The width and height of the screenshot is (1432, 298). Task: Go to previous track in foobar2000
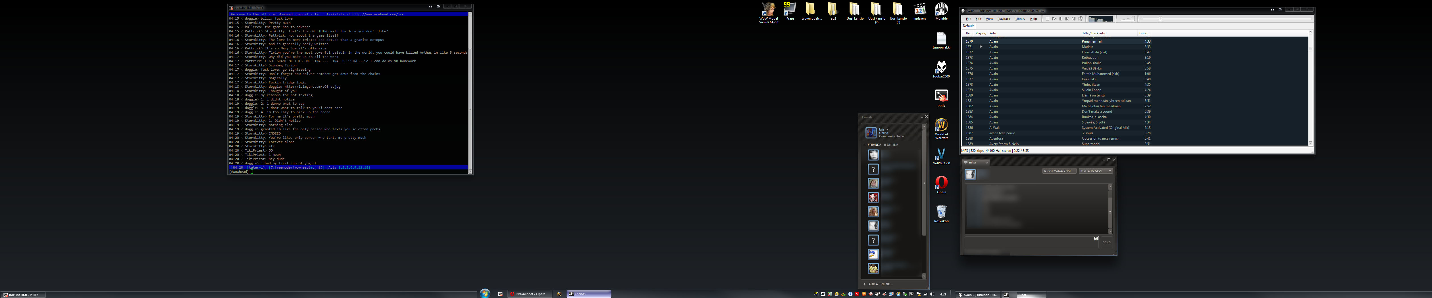[1067, 19]
